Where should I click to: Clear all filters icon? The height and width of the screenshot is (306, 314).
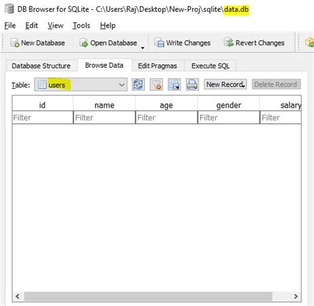[156, 85]
